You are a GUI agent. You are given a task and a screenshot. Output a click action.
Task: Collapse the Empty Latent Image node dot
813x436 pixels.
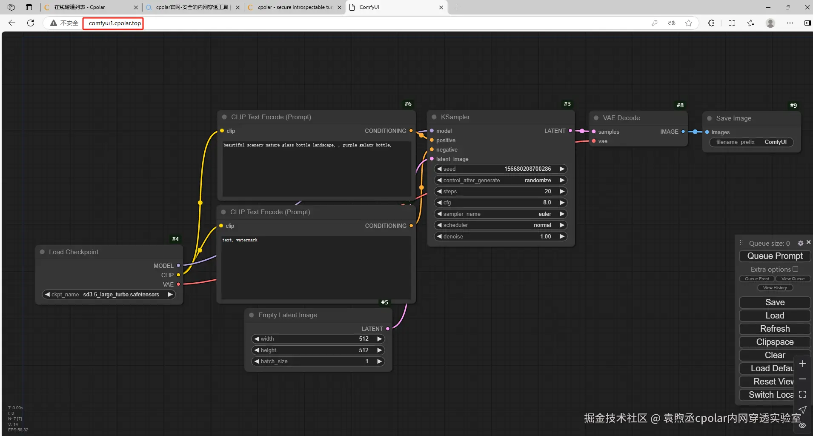point(251,315)
